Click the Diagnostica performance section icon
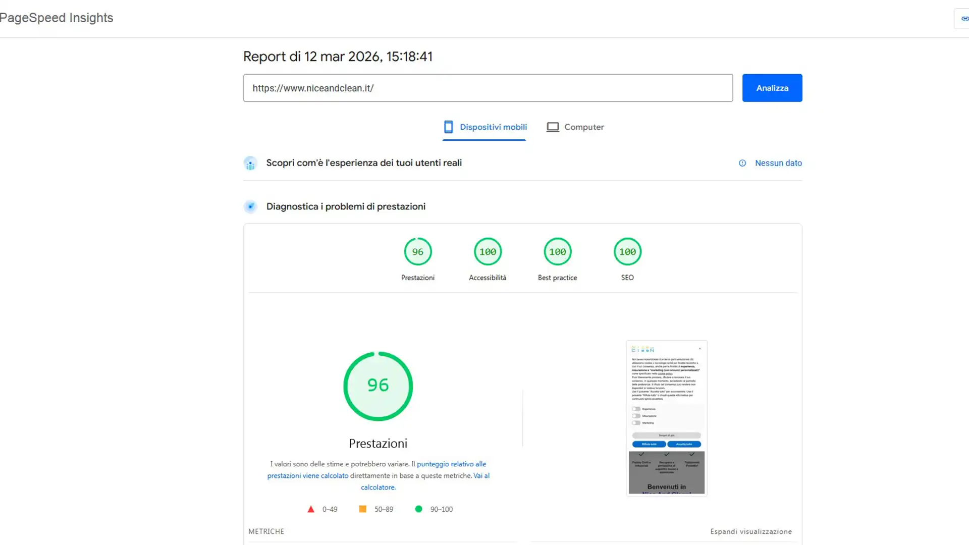Viewport: 969px width, 545px height. (x=250, y=206)
